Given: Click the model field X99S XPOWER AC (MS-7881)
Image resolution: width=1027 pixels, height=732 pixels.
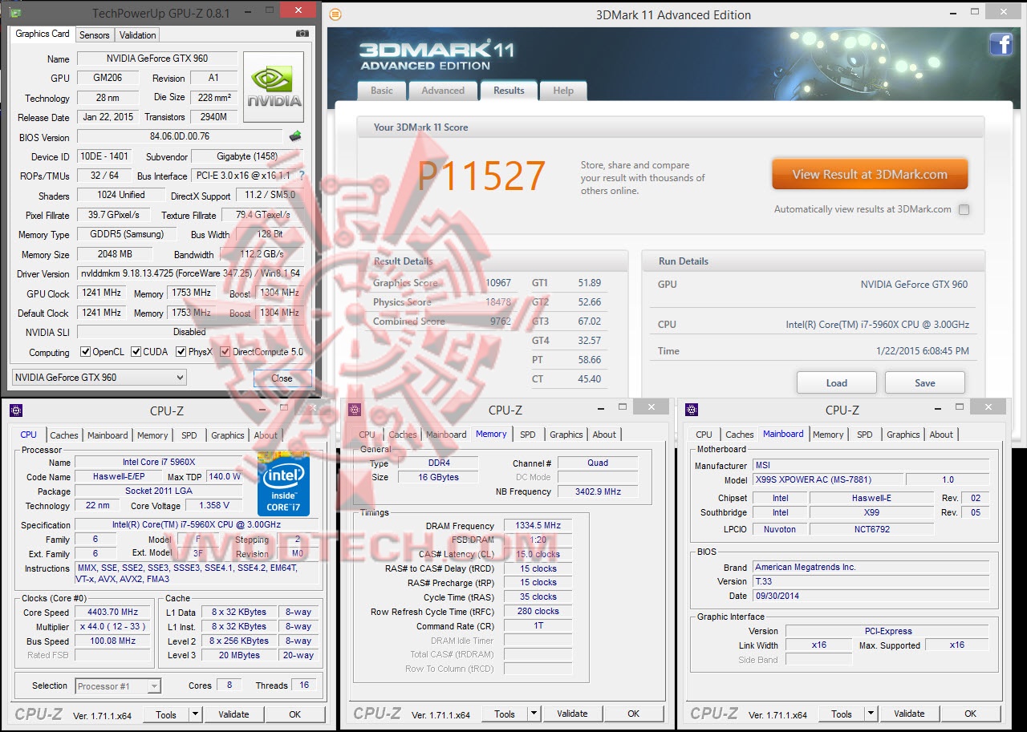Looking at the screenshot, I should [x=826, y=479].
